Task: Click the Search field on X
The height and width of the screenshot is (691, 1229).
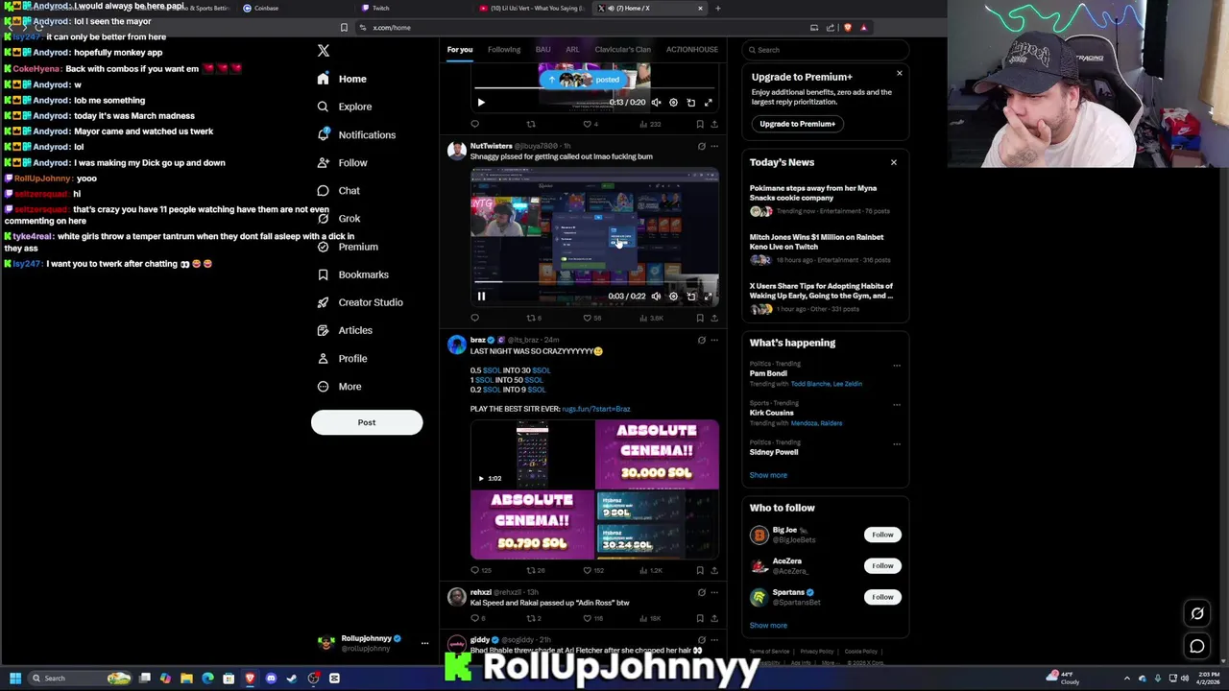Action: click(826, 50)
